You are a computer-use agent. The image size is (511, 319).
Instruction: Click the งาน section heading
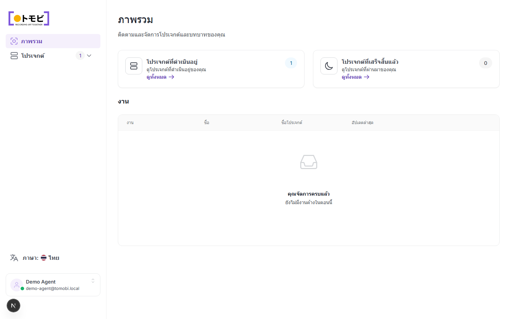pos(123,101)
